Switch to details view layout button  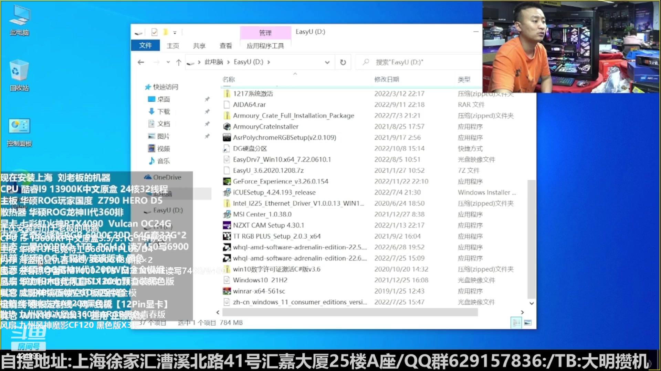tap(516, 323)
